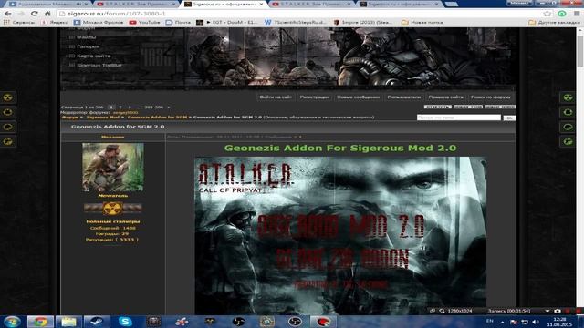The image size is (584, 328).
Task: Open the Сервисы apps bookmark
Action: pos(19,22)
